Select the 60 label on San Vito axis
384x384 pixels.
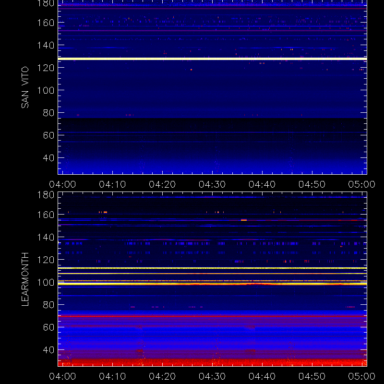point(48,135)
